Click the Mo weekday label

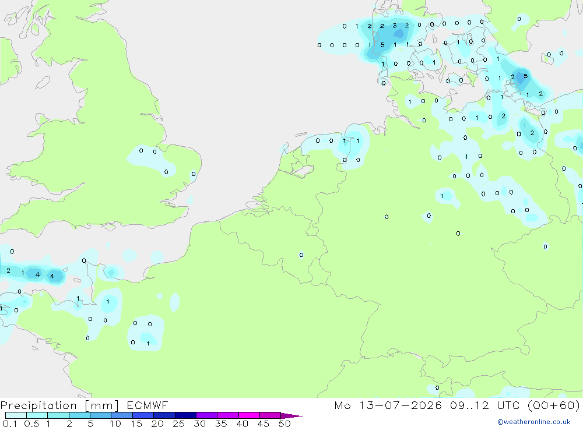(x=342, y=405)
